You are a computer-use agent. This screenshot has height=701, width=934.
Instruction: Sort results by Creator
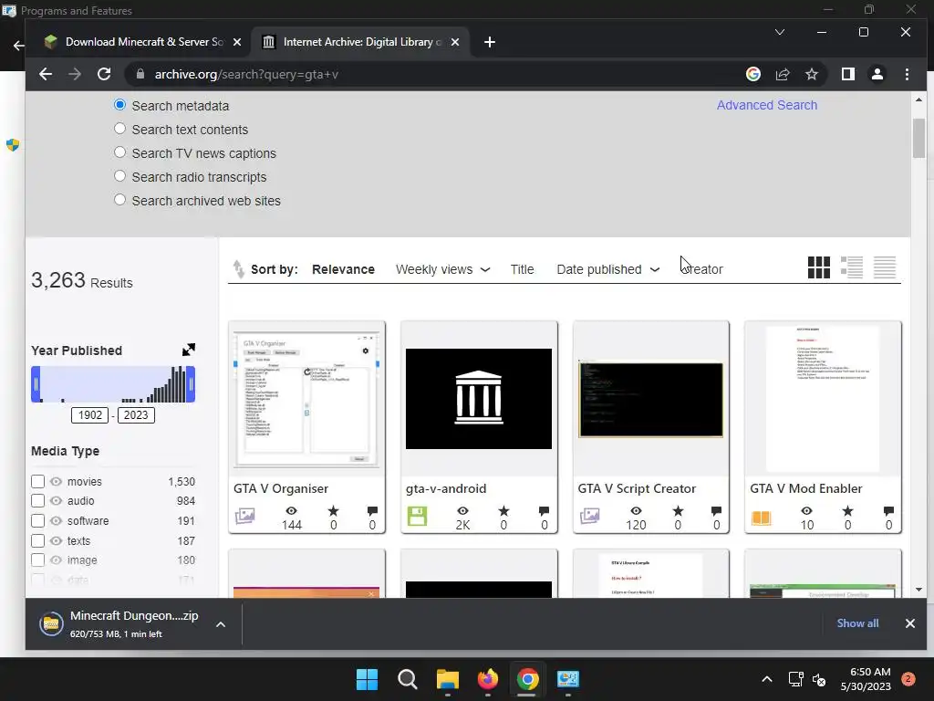[x=701, y=269]
